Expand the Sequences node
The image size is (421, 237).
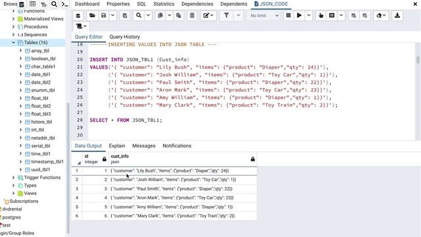point(13,35)
